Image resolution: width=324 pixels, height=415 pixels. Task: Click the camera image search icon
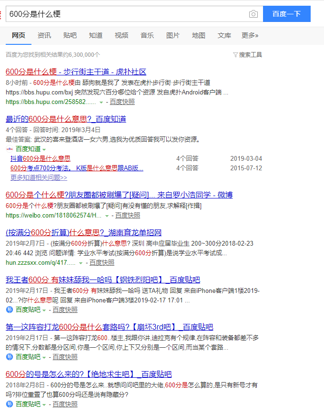click(253, 14)
